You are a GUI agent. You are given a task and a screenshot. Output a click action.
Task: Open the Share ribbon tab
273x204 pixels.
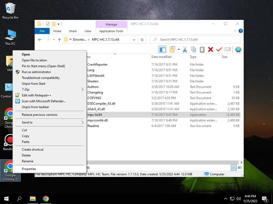pyautogui.click(x=73, y=31)
